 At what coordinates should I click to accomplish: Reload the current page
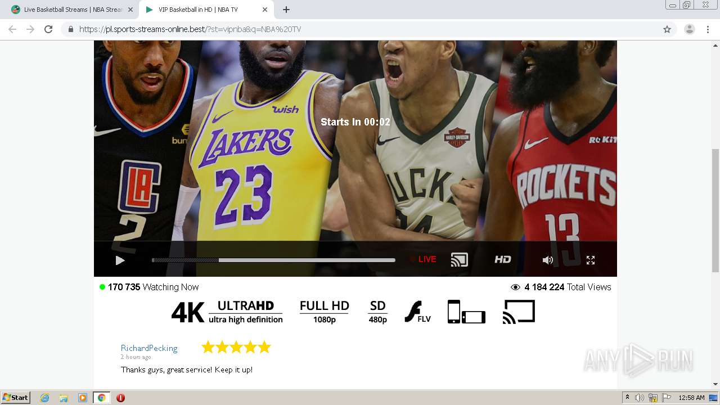(x=48, y=29)
